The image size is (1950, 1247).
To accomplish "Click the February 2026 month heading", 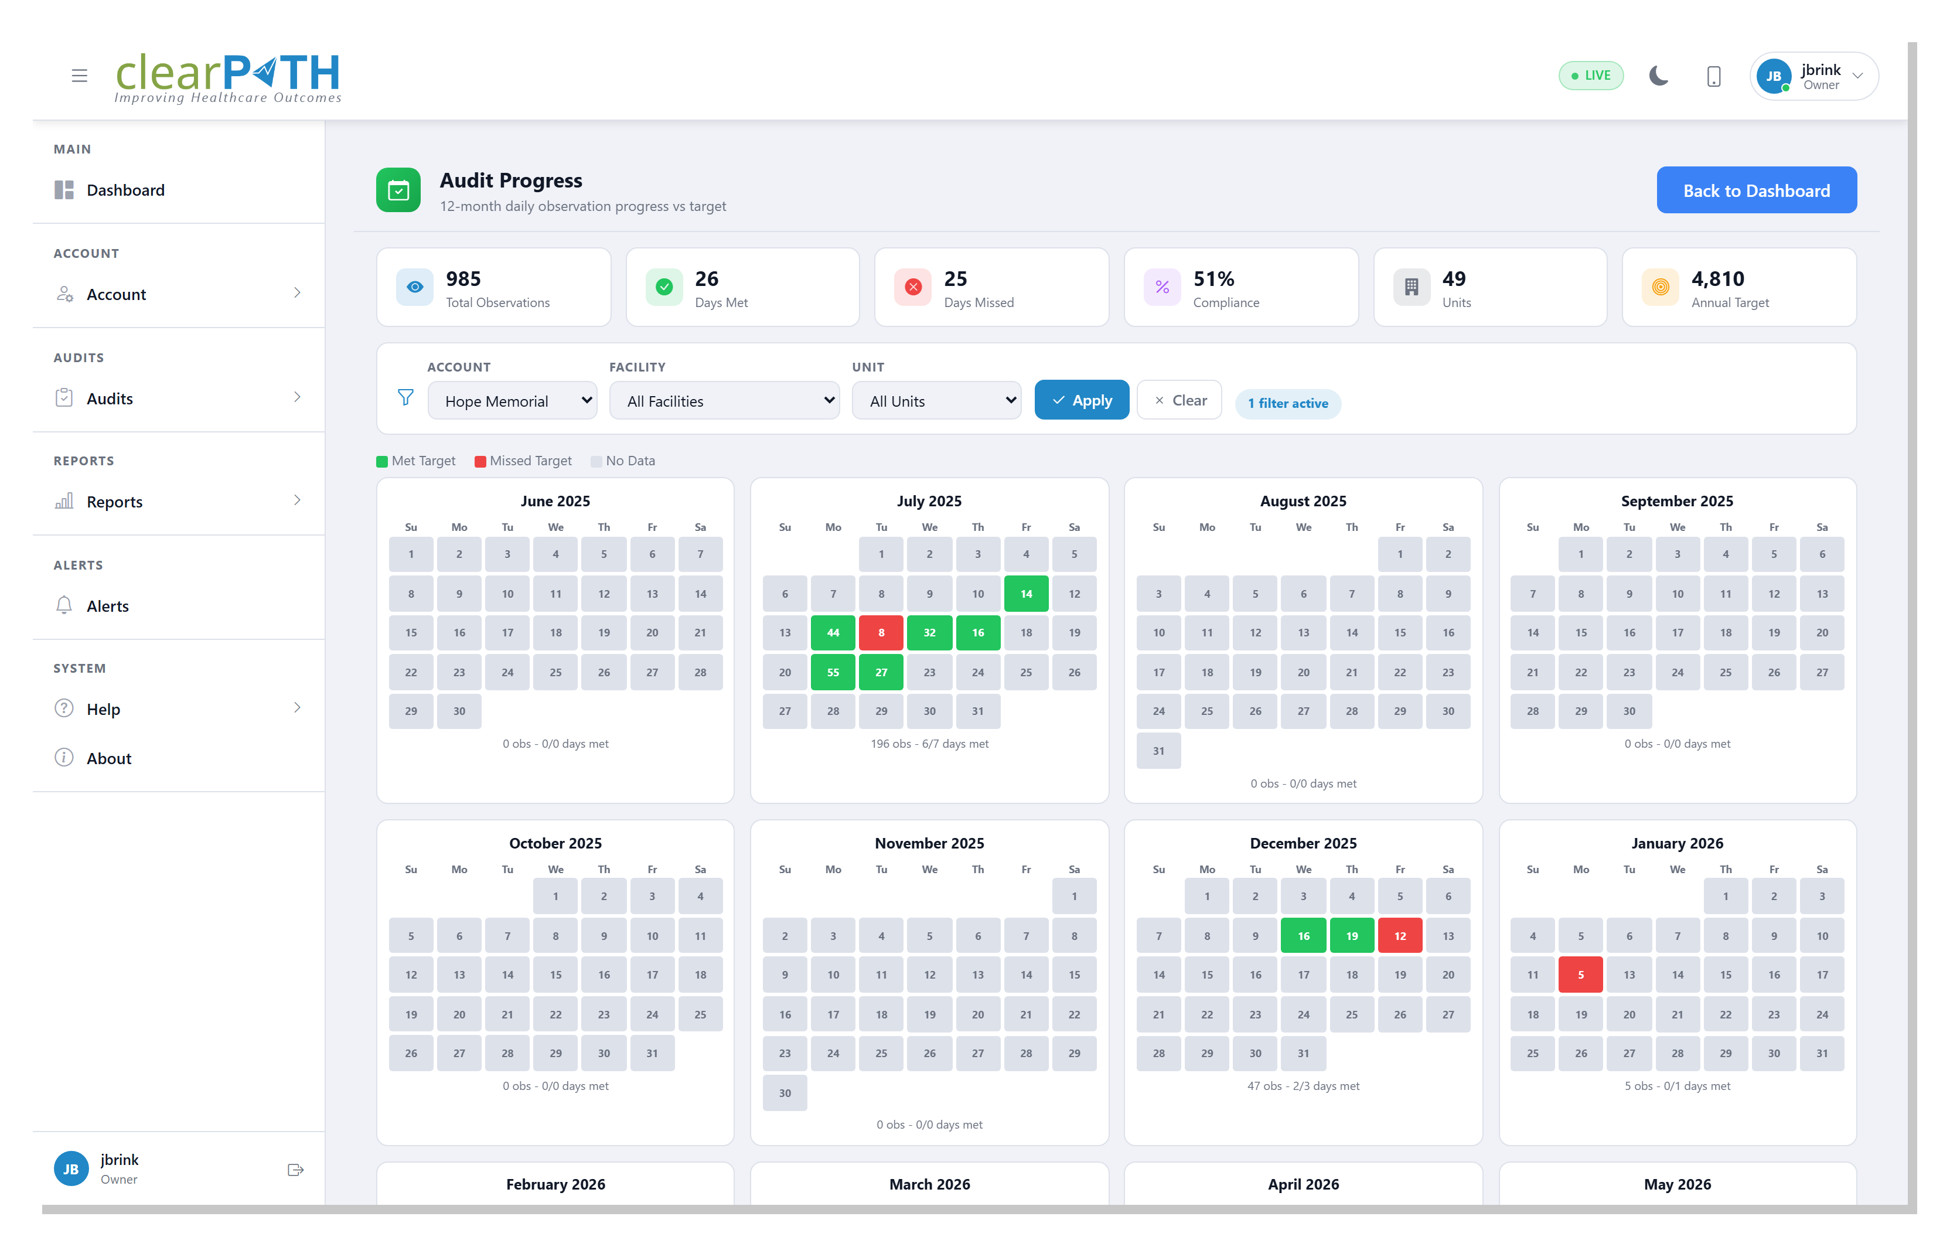I will 555,1184.
